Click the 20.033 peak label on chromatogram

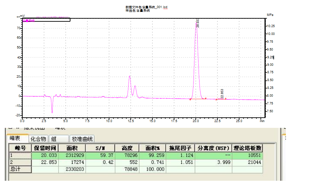(x=198, y=23)
